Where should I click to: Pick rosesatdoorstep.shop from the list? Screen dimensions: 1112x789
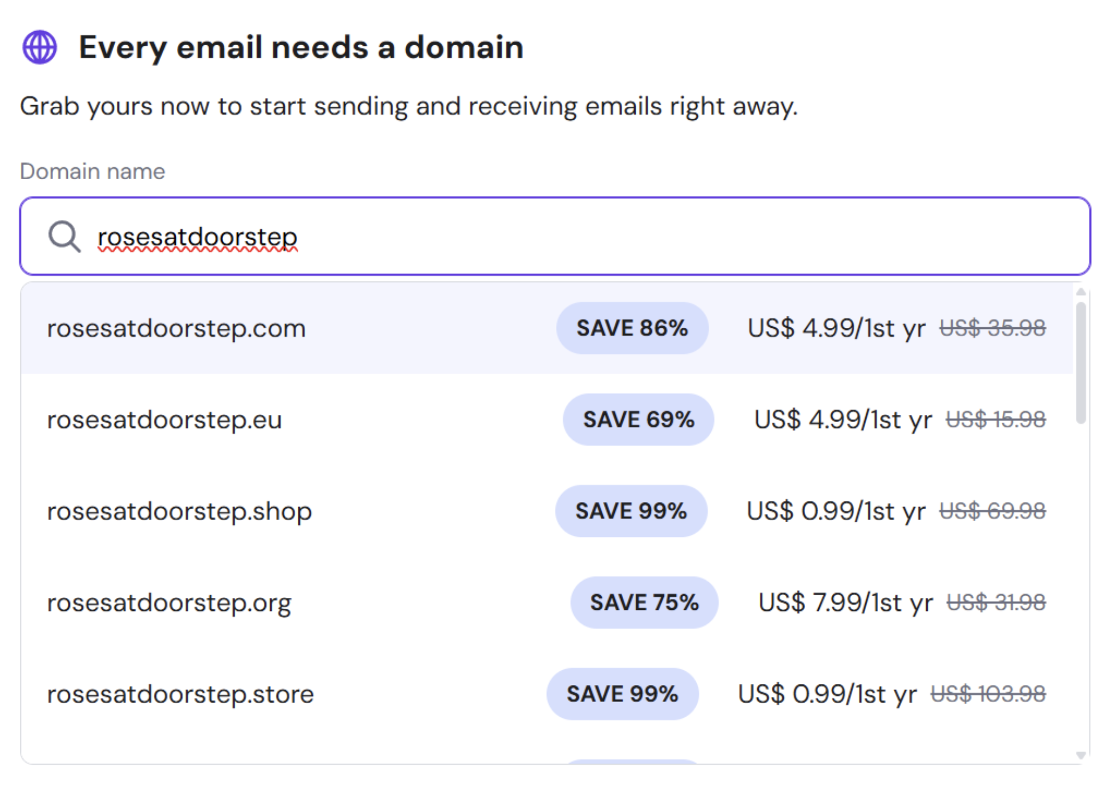click(179, 511)
